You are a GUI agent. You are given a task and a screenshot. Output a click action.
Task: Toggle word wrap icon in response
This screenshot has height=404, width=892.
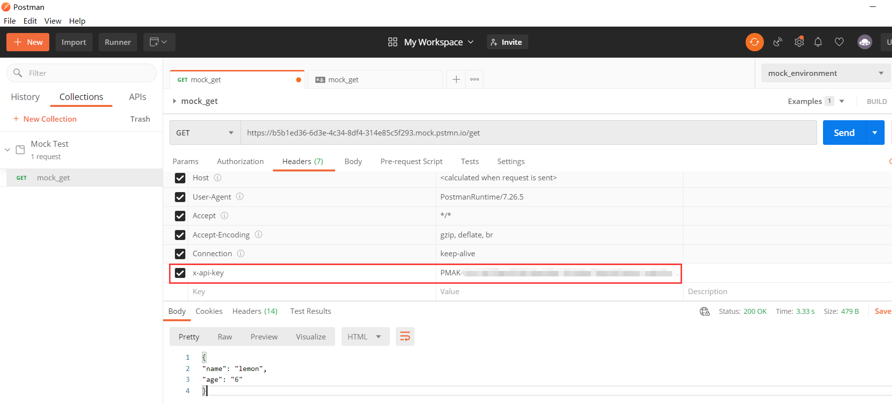405,337
